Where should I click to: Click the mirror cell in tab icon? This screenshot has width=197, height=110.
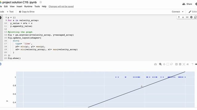click(x=195, y=17)
